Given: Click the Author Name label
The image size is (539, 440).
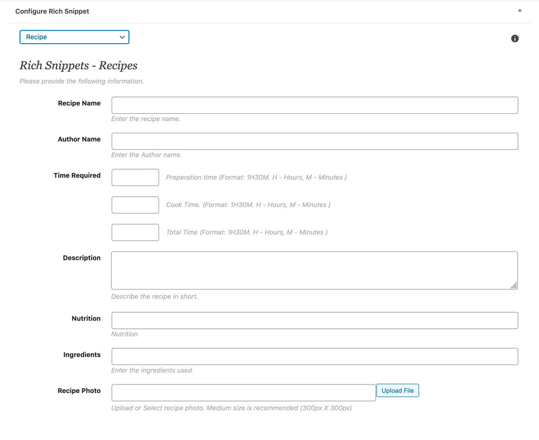Looking at the screenshot, I should 79,139.
